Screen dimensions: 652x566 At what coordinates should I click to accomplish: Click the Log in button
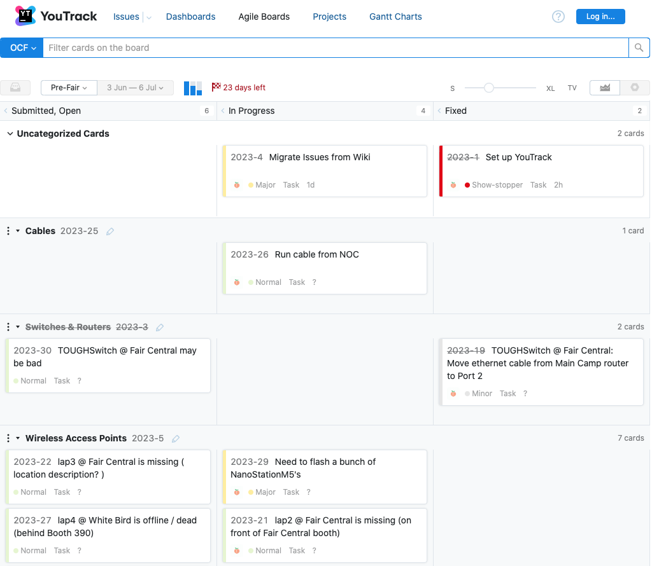coord(600,17)
